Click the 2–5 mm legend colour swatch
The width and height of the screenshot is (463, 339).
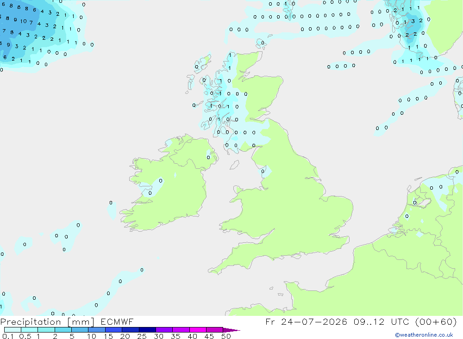[x=63, y=330]
